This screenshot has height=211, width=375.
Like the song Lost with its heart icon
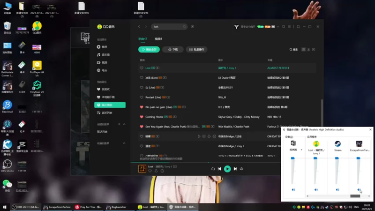point(142,68)
